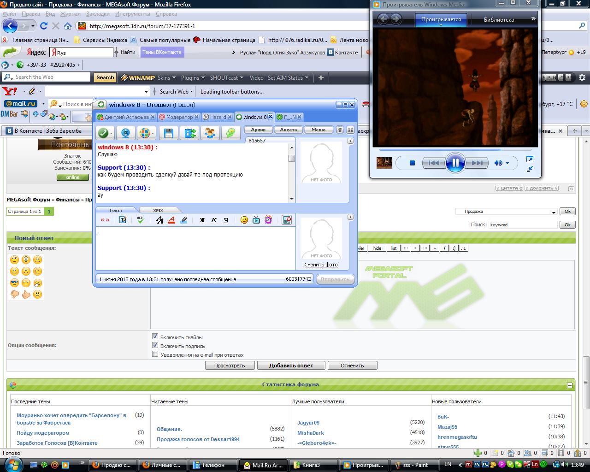This screenshot has width=590, height=472.
Task: Open the Инструменты menu
Action: coord(132,14)
